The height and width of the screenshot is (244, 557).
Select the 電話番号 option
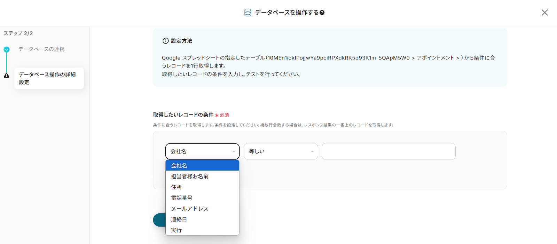202,198
